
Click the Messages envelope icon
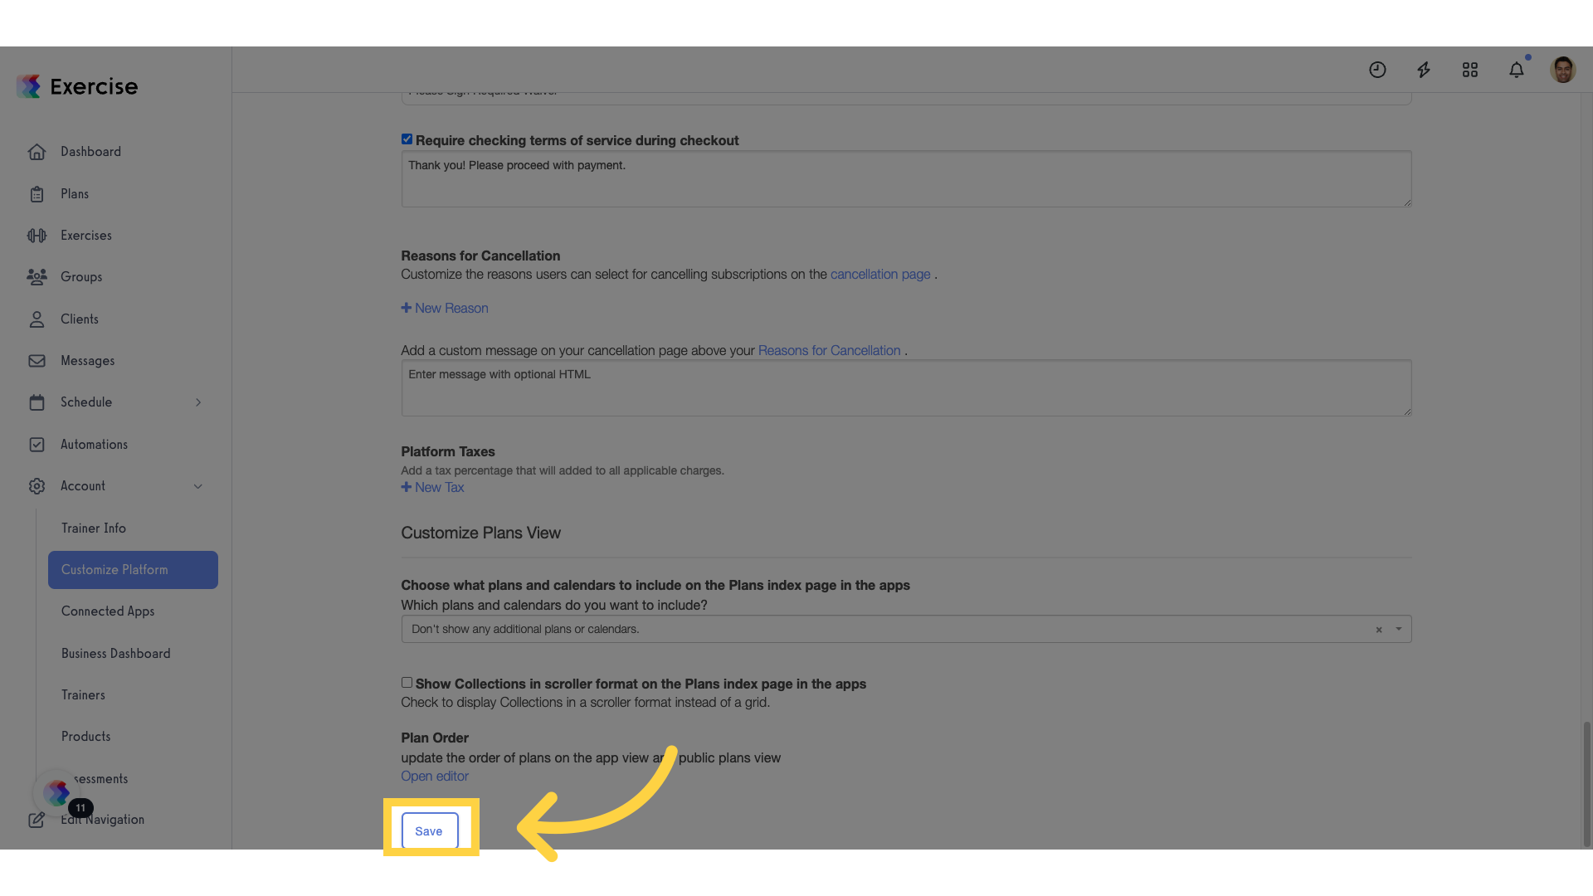click(37, 361)
